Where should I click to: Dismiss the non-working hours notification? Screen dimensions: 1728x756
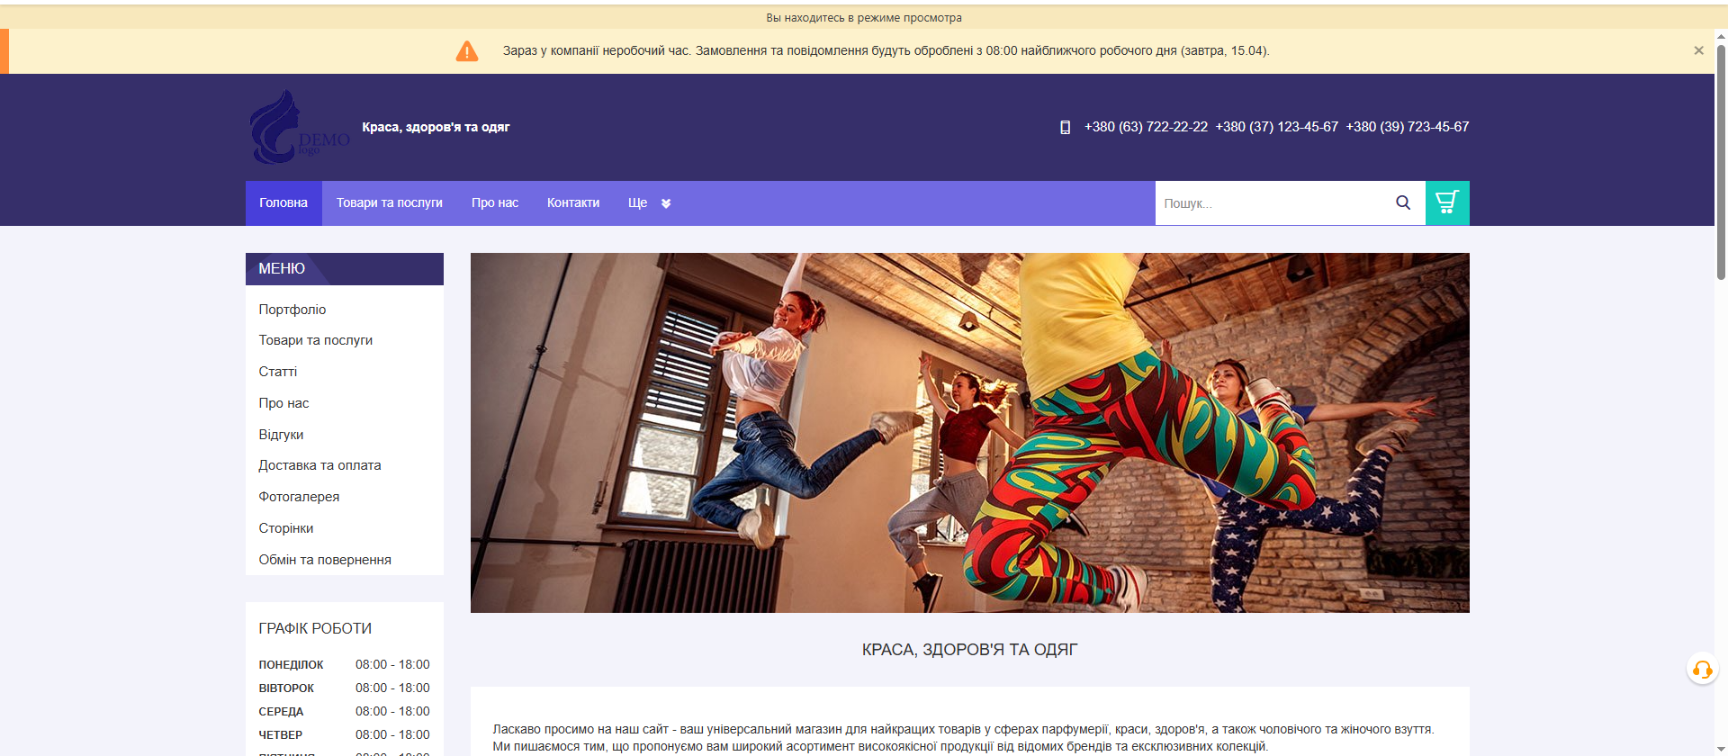coord(1698,50)
